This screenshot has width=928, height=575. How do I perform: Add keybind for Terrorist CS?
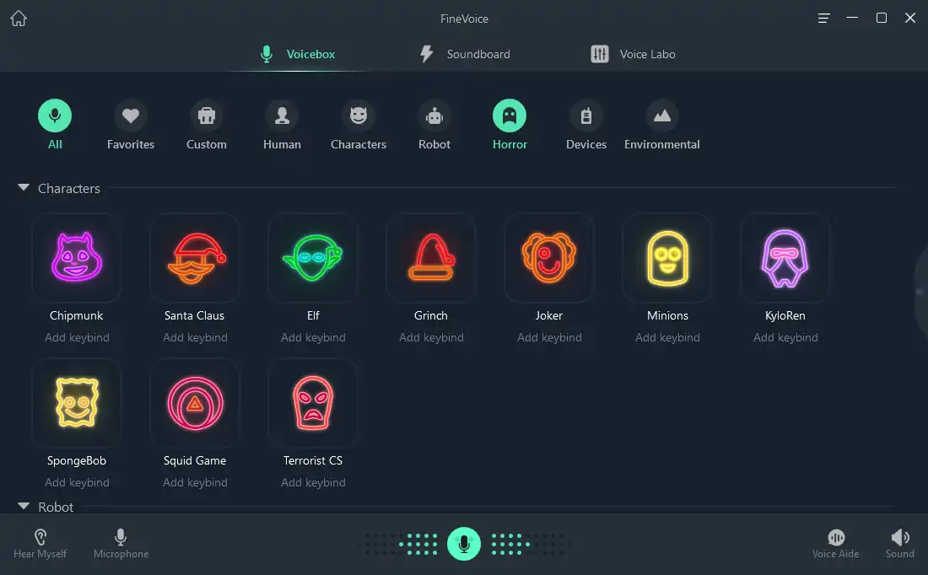(313, 482)
